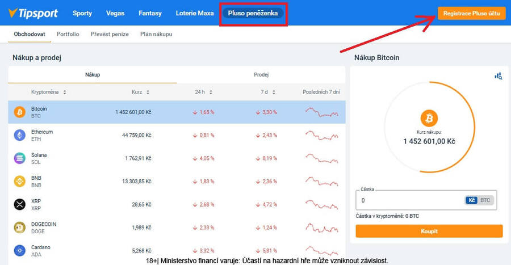
Task: Switch to Obchodovat tab
Action: point(30,34)
